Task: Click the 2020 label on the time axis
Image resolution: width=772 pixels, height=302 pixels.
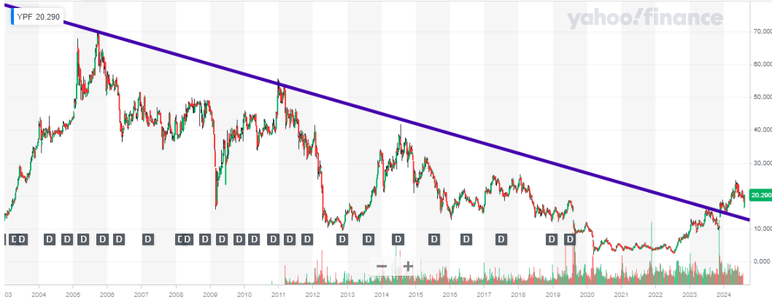Action: (x=587, y=295)
